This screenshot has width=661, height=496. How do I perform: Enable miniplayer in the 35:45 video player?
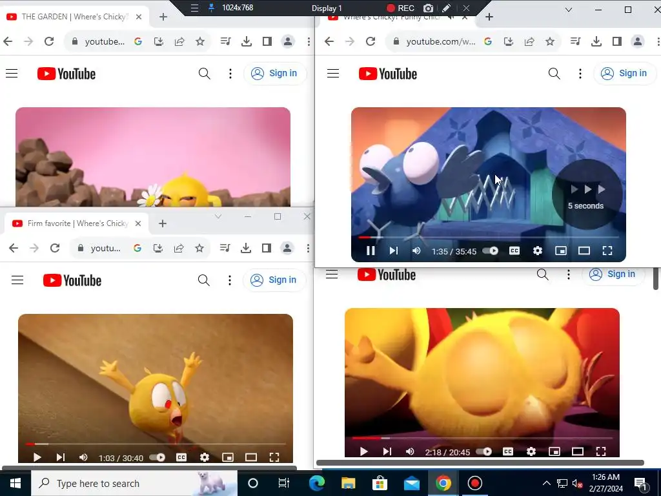561,251
